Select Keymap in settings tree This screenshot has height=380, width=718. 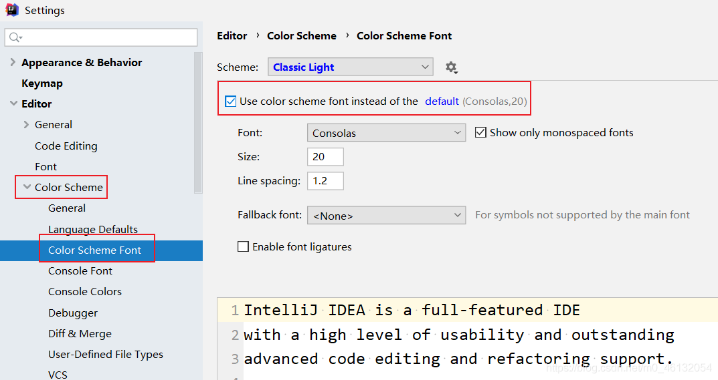pos(42,83)
